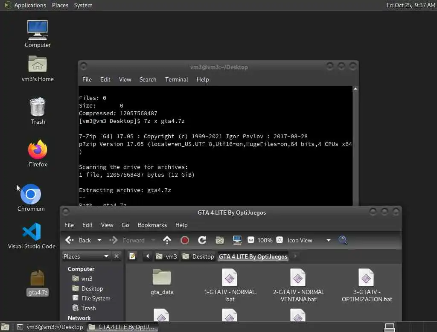Search files with the magnifier icon
Image resolution: width=437 pixels, height=332 pixels.
[343, 240]
